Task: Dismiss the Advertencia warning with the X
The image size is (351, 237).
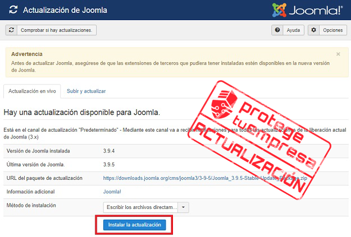Action: [x=338, y=54]
